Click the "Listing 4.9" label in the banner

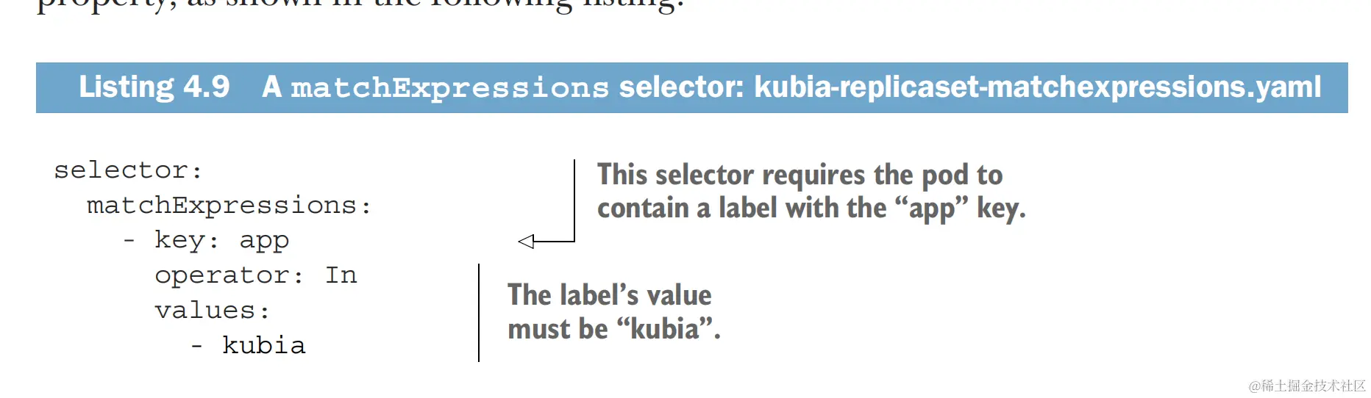click(x=154, y=87)
